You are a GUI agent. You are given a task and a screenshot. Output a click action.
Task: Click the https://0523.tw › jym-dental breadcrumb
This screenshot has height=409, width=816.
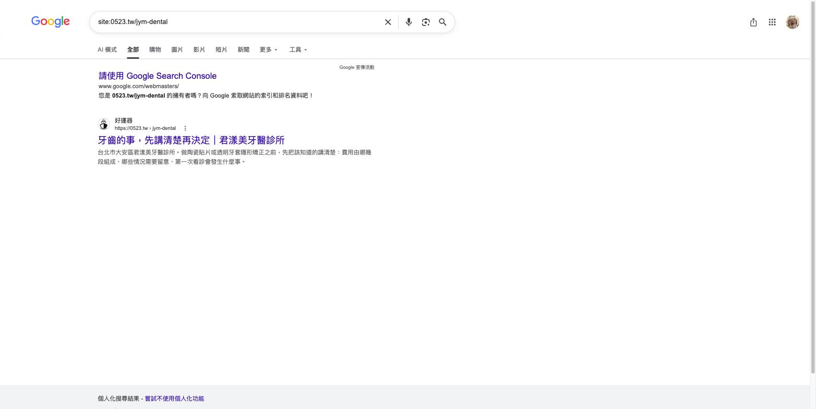click(x=145, y=128)
